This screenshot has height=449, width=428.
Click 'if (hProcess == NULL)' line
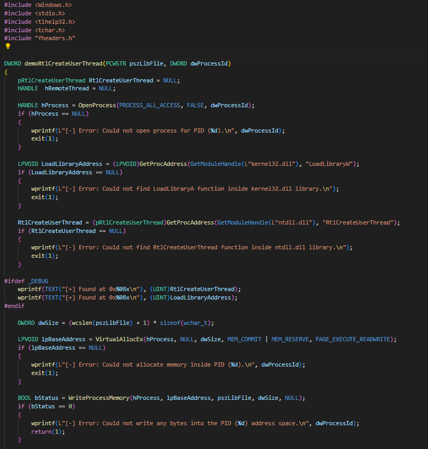pos(53,114)
